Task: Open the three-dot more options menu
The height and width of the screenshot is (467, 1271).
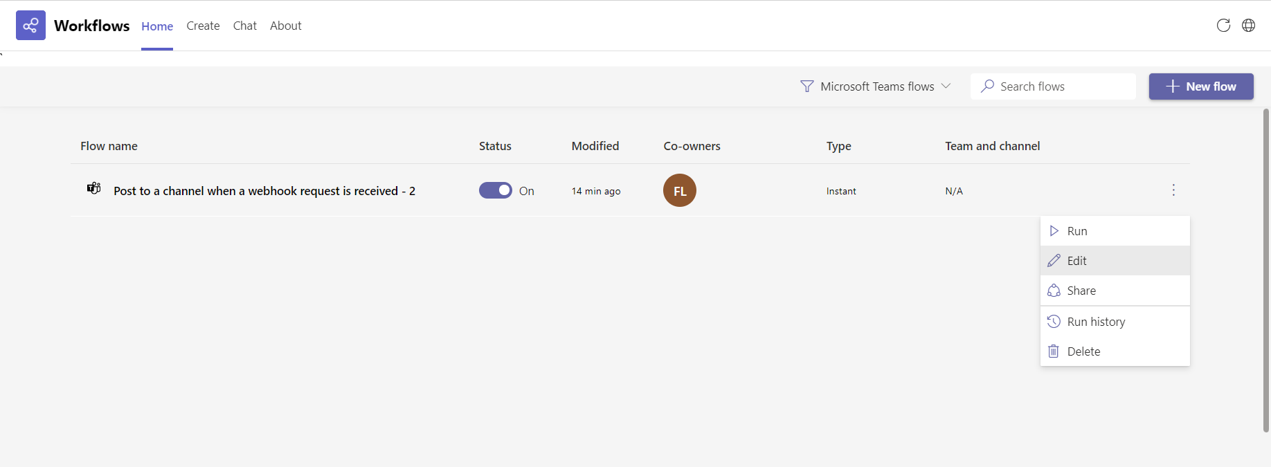Action: click(x=1173, y=190)
